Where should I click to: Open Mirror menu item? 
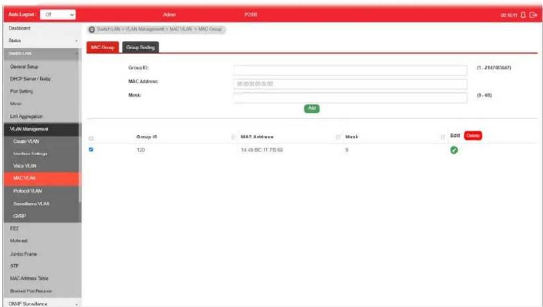16,104
